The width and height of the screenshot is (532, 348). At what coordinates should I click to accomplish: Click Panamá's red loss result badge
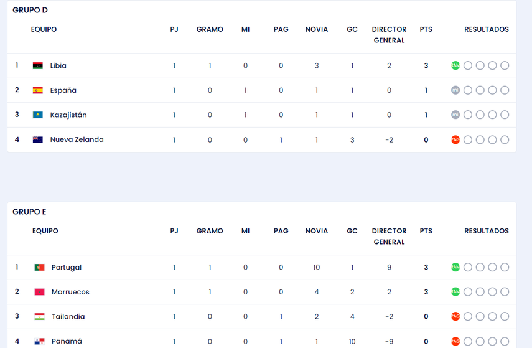pyautogui.click(x=455, y=341)
